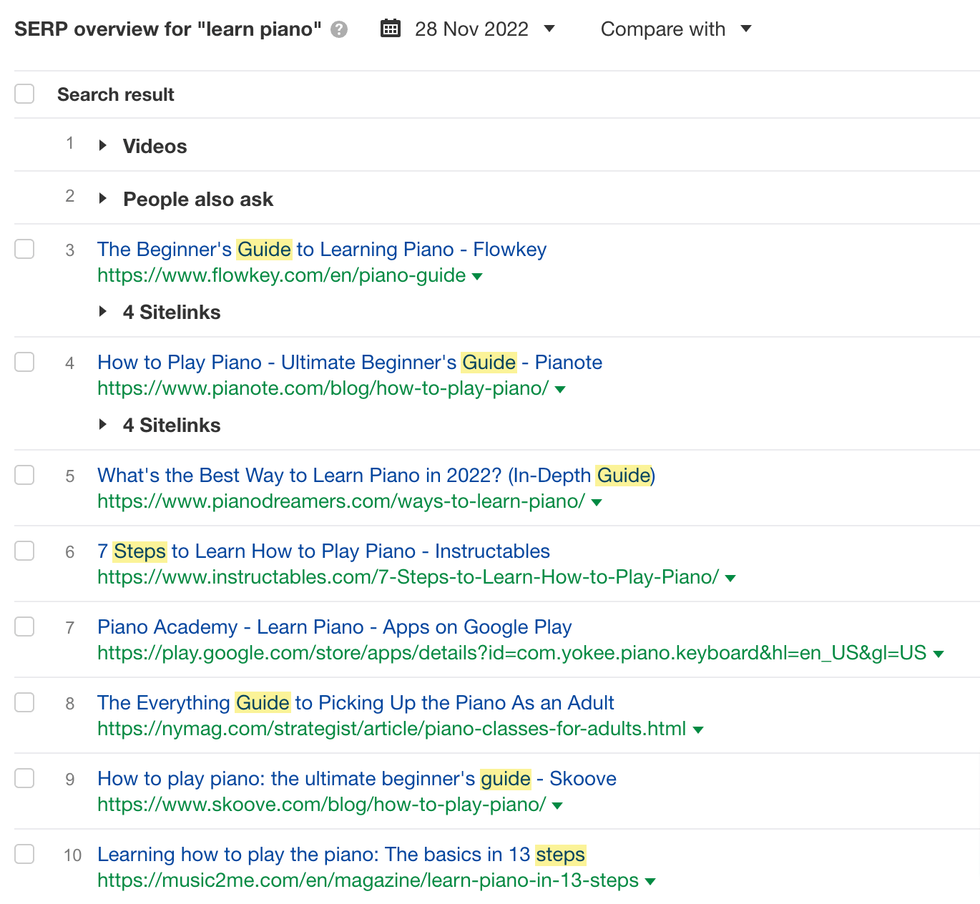Open the Compare with dropdown
Screen dimensions: 980x904
[745, 29]
